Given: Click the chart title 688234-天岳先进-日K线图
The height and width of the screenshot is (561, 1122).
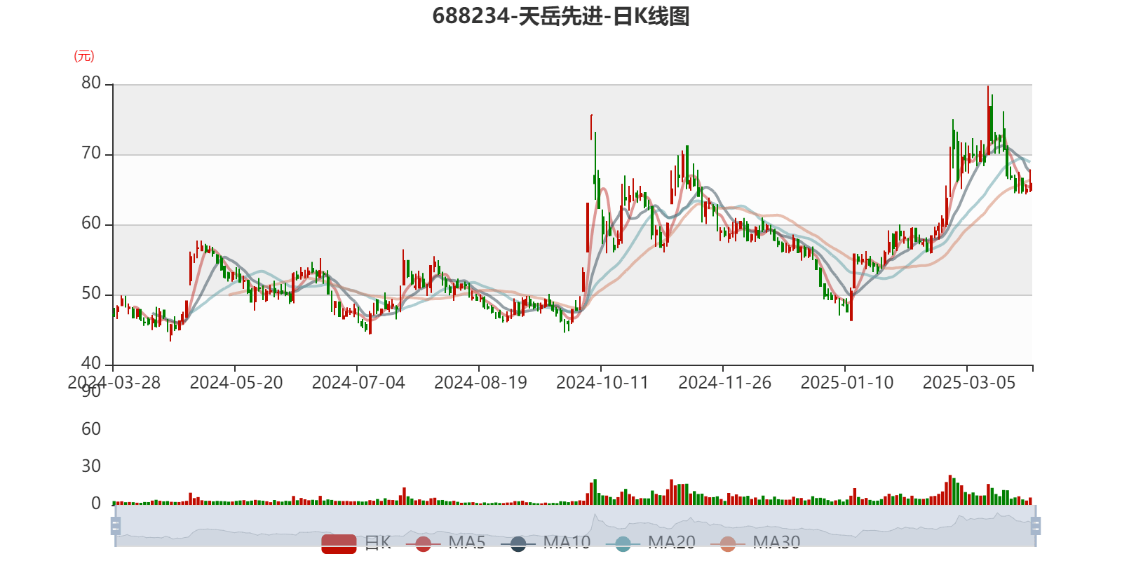Looking at the screenshot, I should click(x=561, y=16).
